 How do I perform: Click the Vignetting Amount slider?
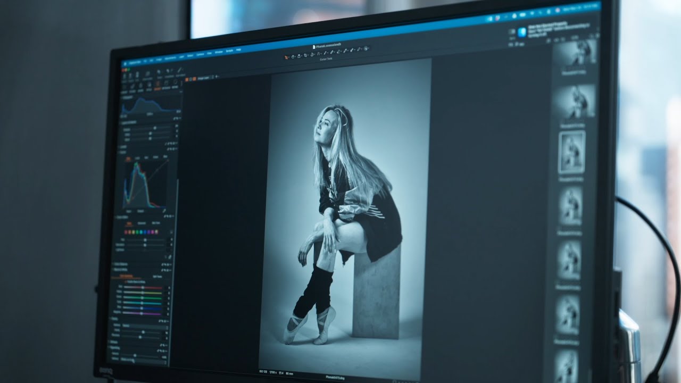pos(139,355)
